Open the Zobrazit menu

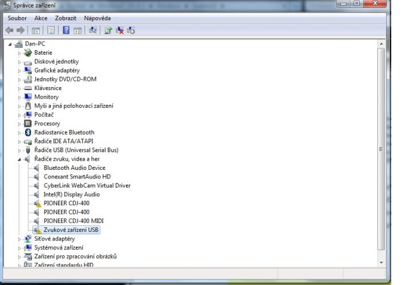(66, 18)
